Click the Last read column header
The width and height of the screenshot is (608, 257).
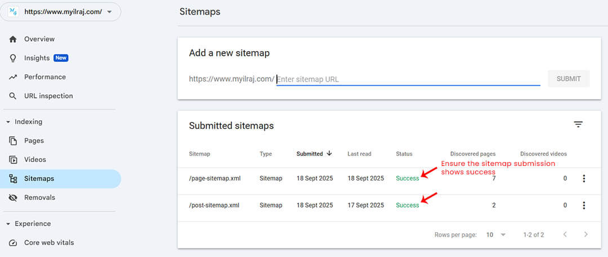(359, 154)
